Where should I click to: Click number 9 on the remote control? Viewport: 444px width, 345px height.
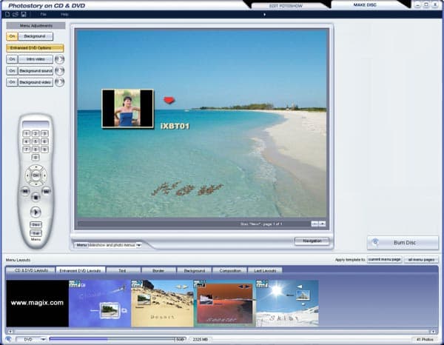(44, 150)
